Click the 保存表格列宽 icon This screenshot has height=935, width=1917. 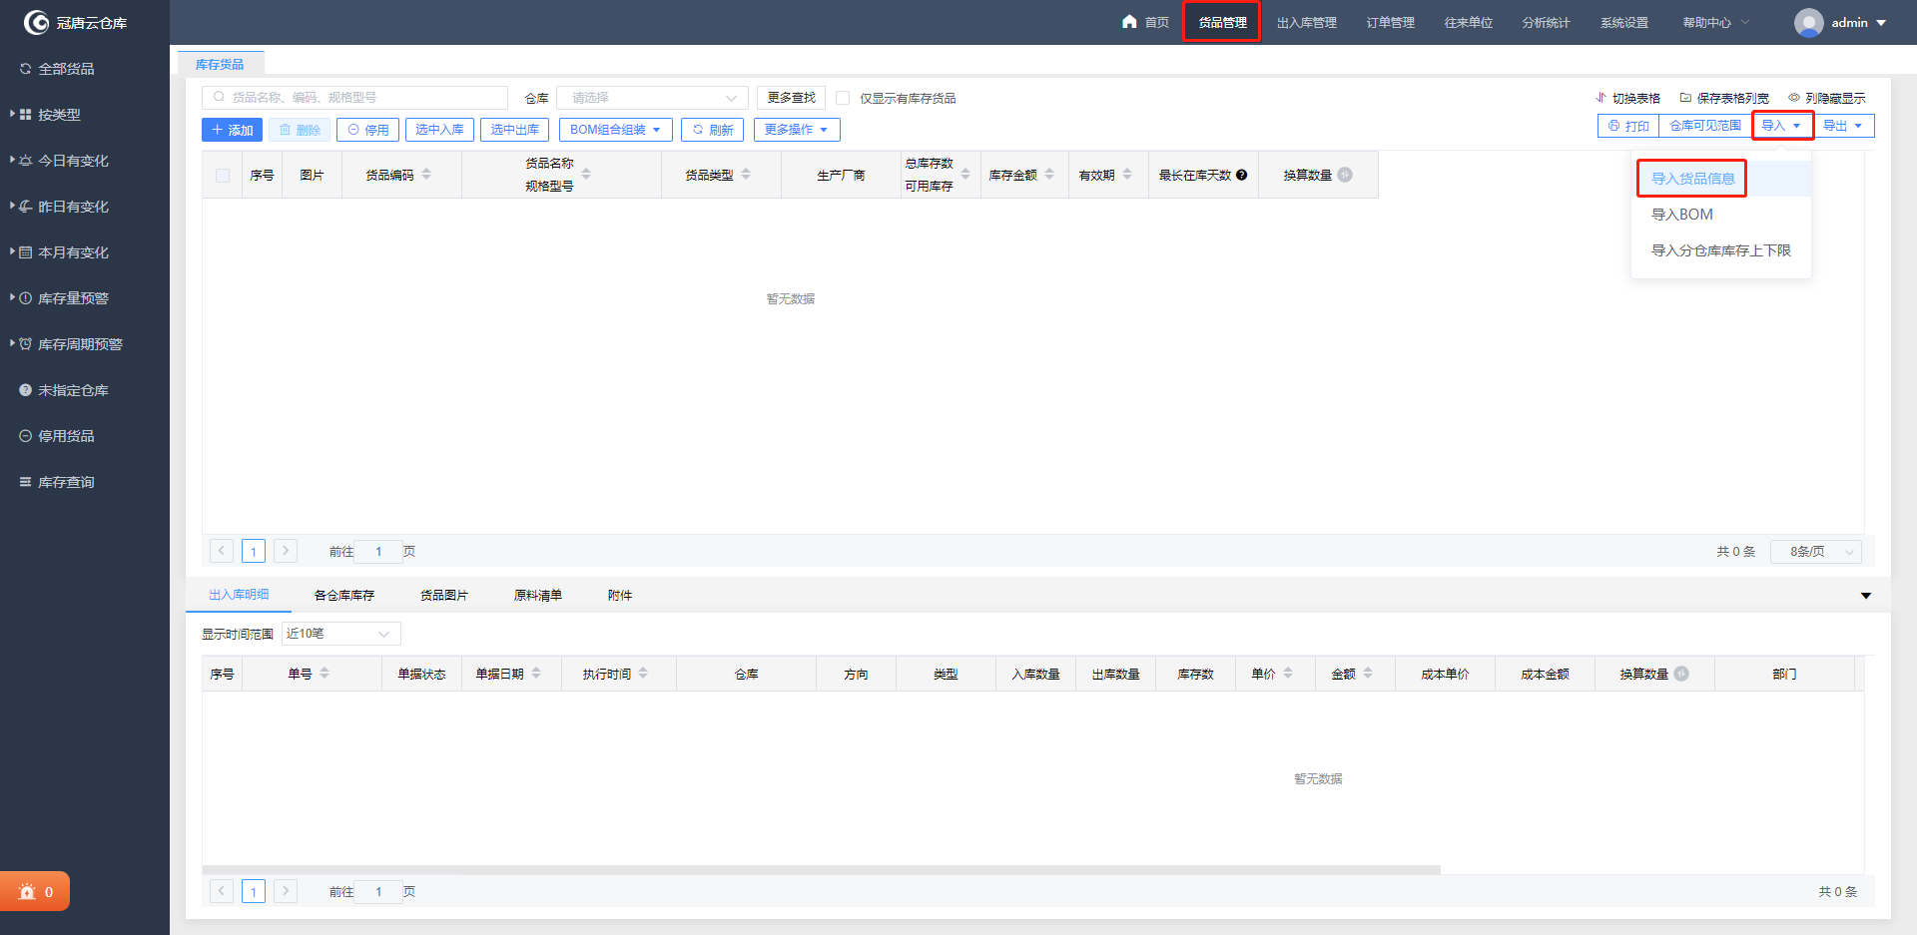1685,98
